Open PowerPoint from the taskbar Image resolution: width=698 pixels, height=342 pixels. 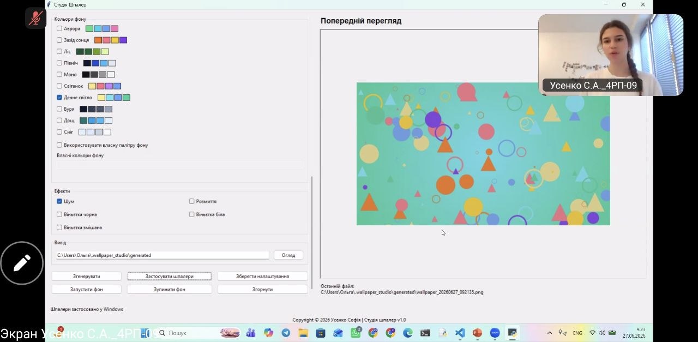(x=478, y=333)
